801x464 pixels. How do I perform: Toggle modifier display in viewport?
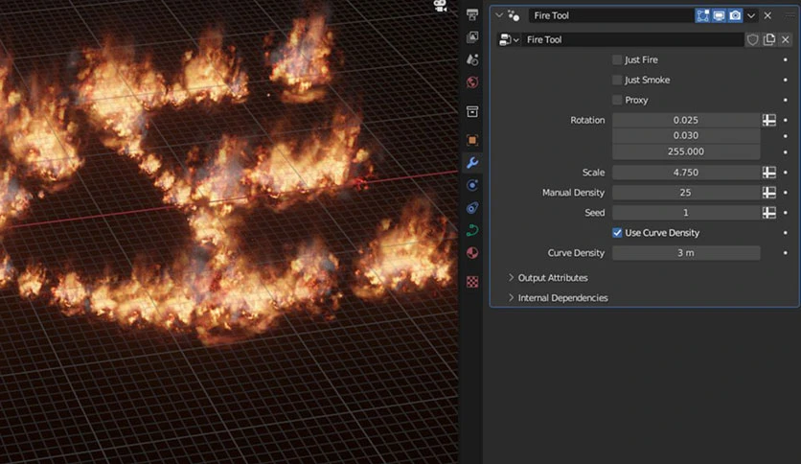(x=719, y=15)
